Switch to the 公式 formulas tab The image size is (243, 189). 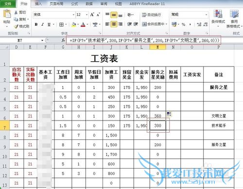74,3
